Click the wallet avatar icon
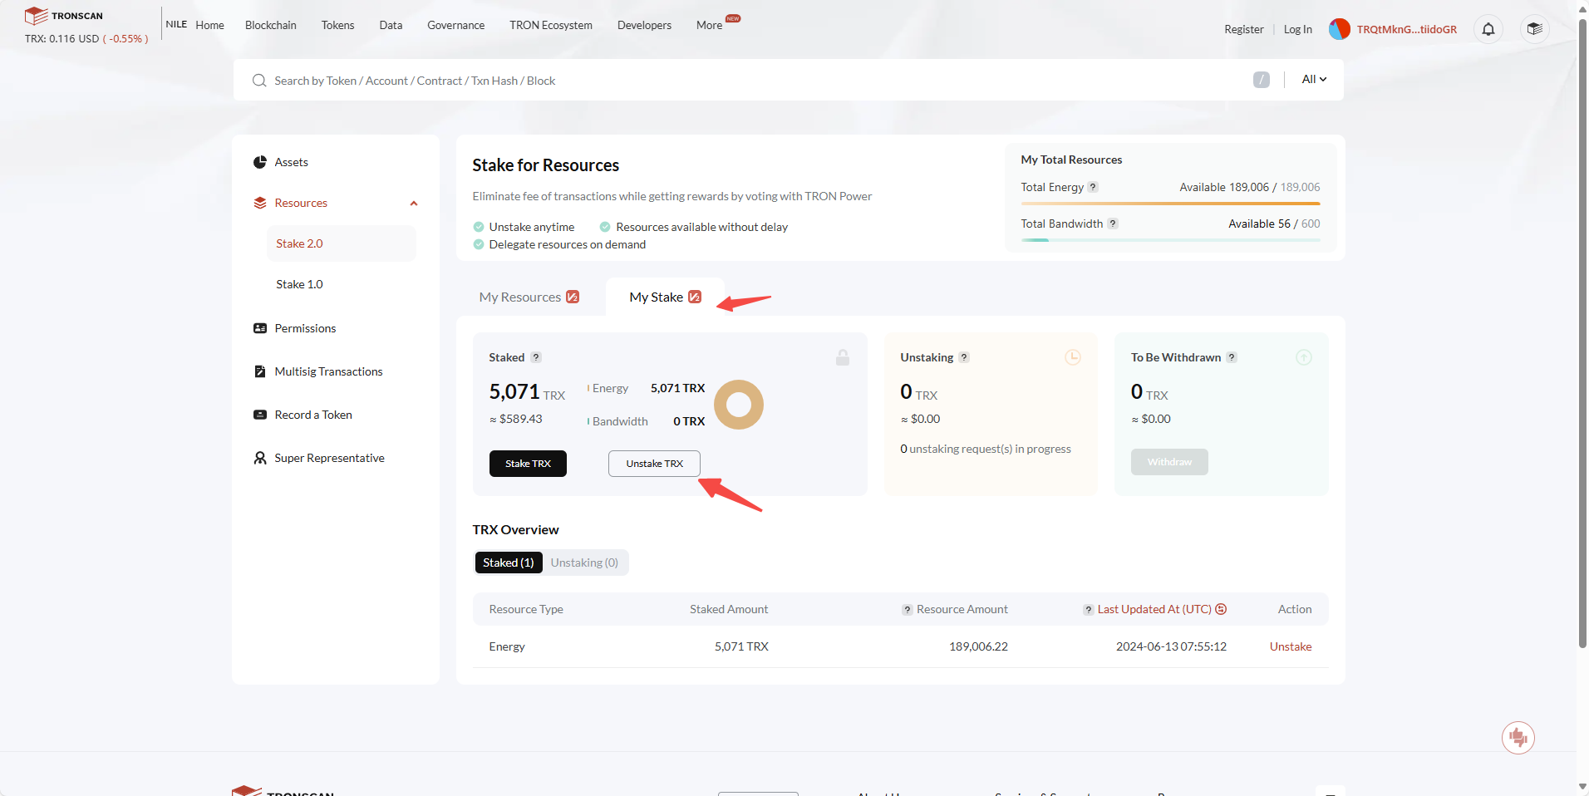The width and height of the screenshot is (1589, 796). point(1339,29)
